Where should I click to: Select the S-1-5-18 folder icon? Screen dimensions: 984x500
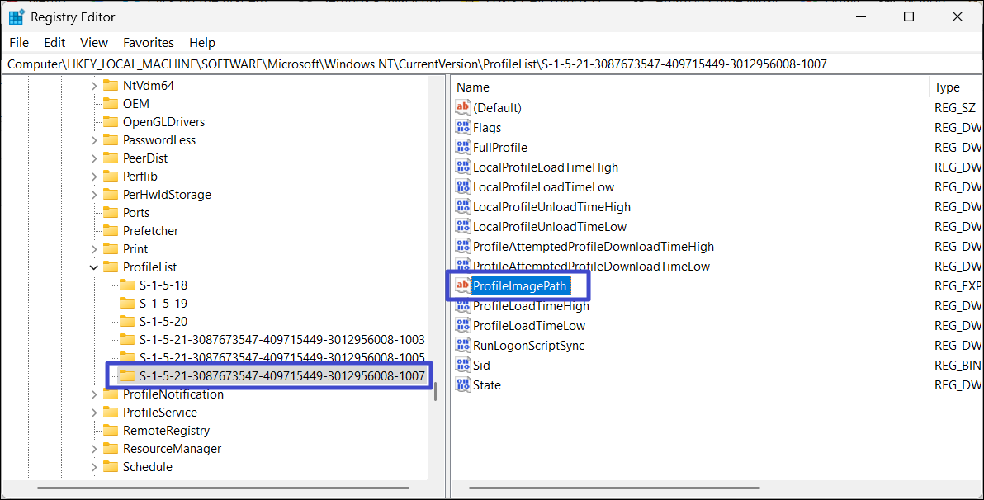click(x=127, y=285)
